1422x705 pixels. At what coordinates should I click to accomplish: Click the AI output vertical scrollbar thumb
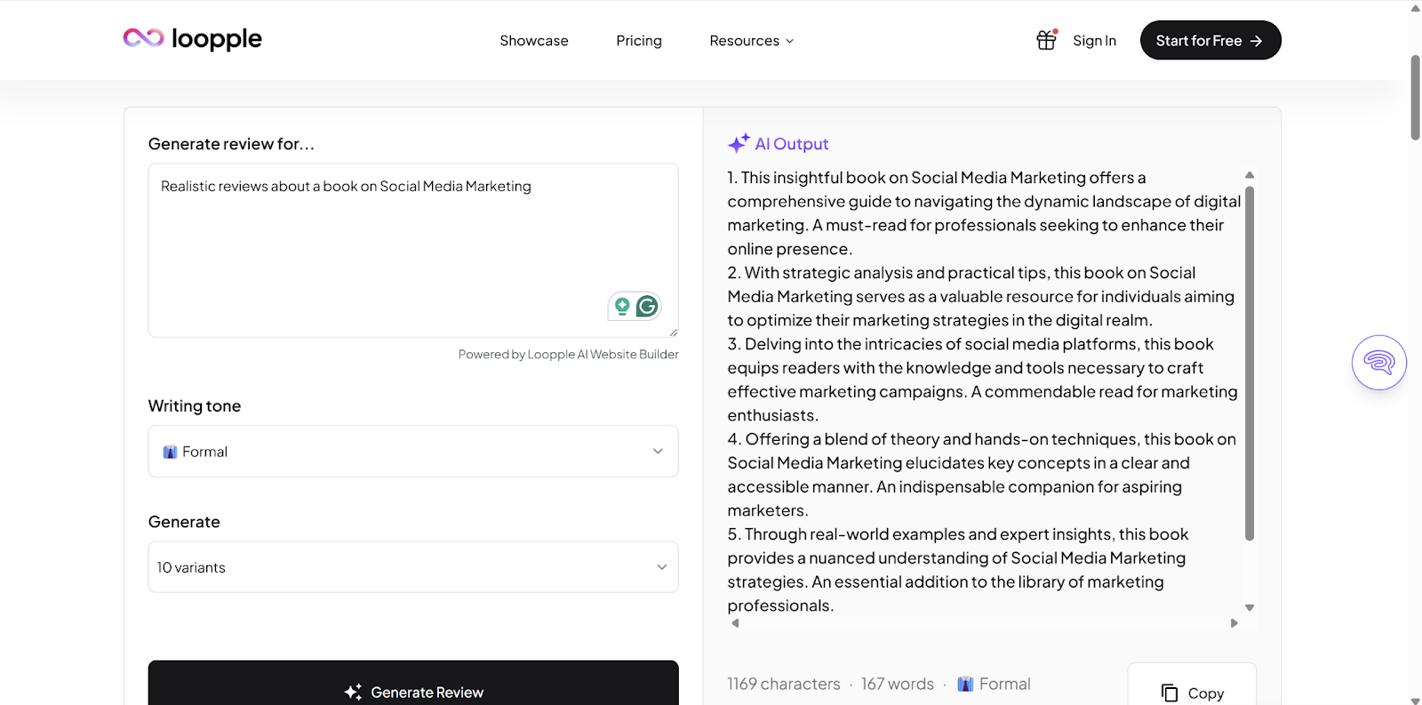(1250, 363)
